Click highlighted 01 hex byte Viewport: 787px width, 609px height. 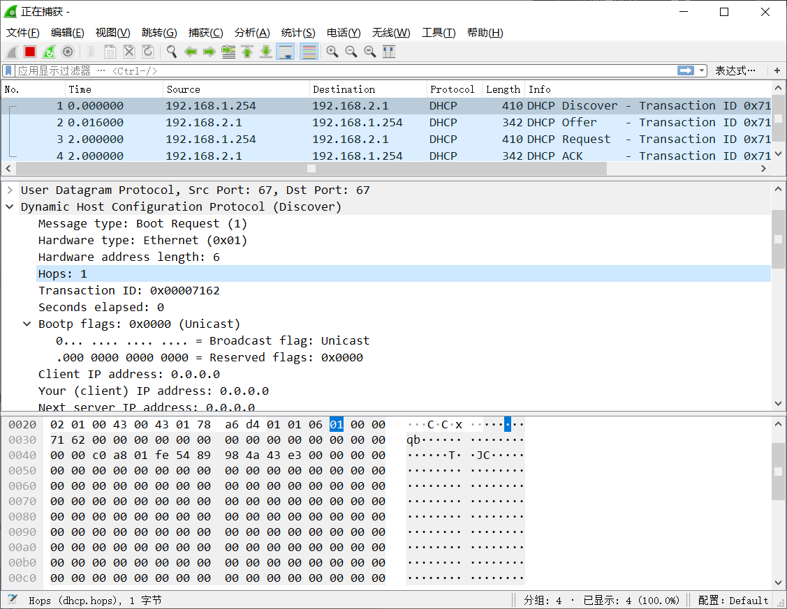point(337,425)
